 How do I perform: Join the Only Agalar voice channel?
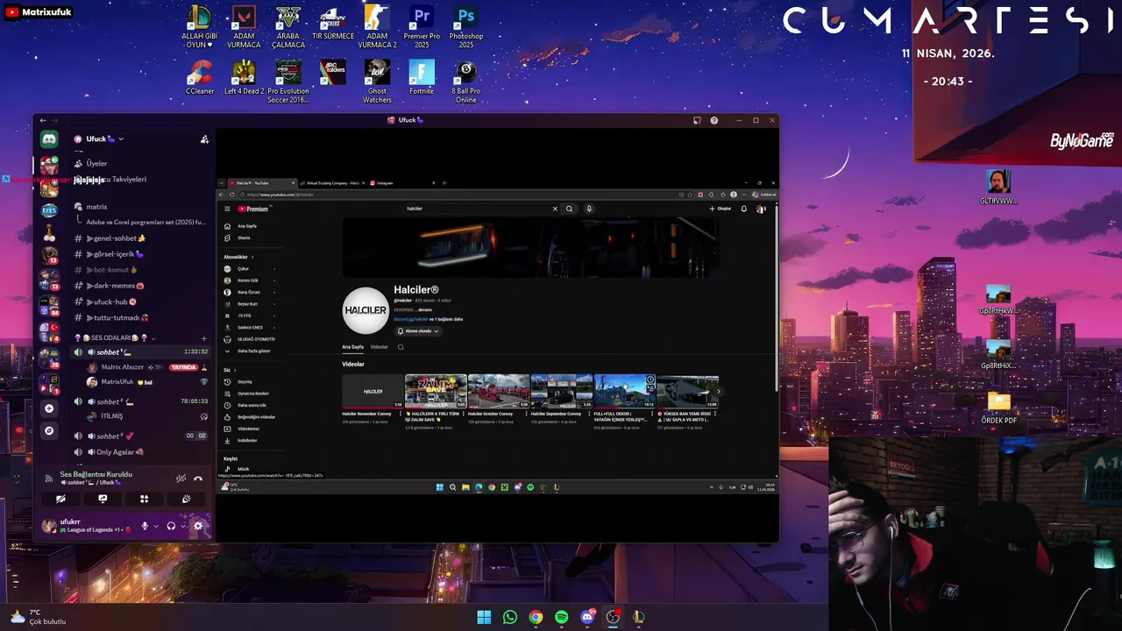pos(140,452)
